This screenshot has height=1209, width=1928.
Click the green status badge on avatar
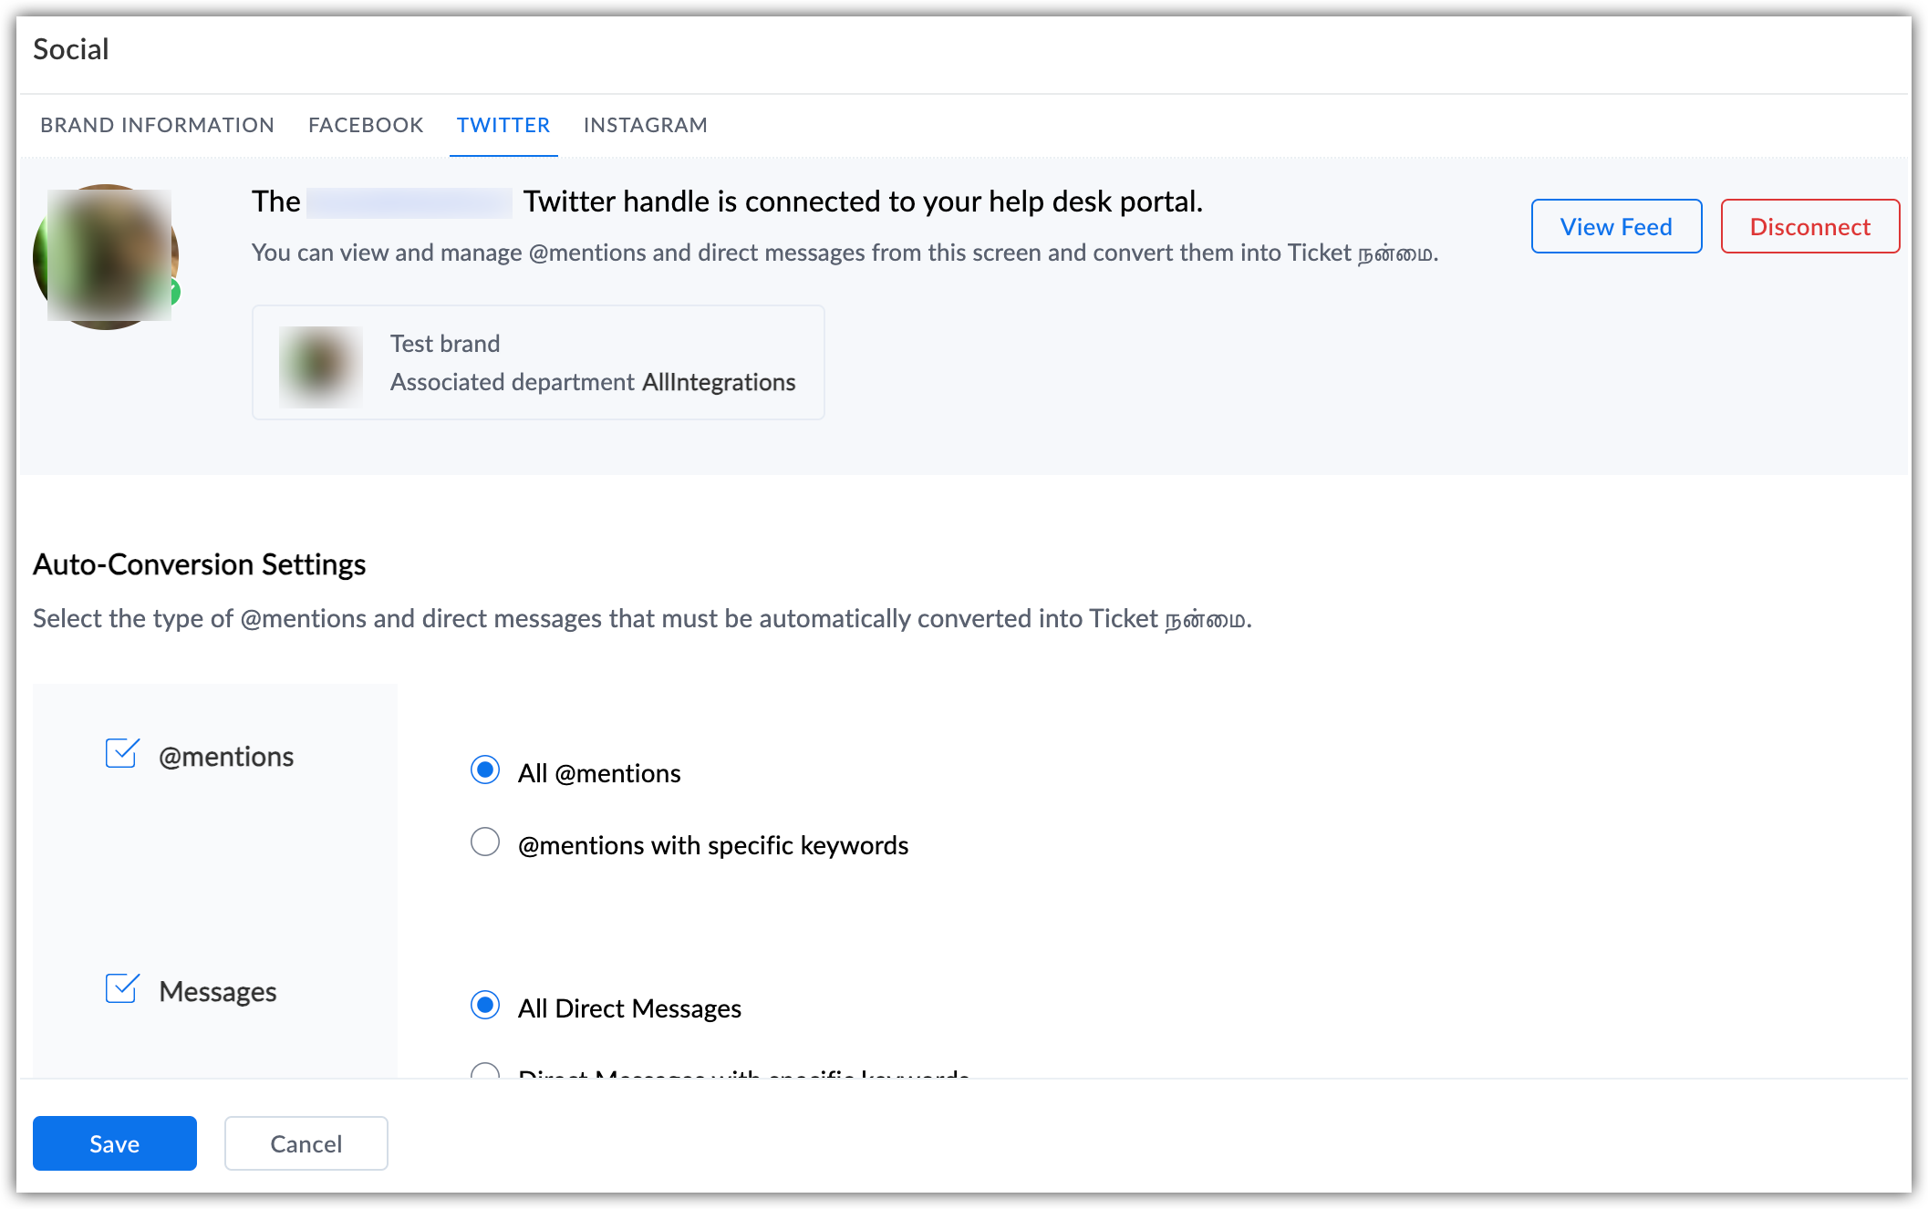[173, 293]
